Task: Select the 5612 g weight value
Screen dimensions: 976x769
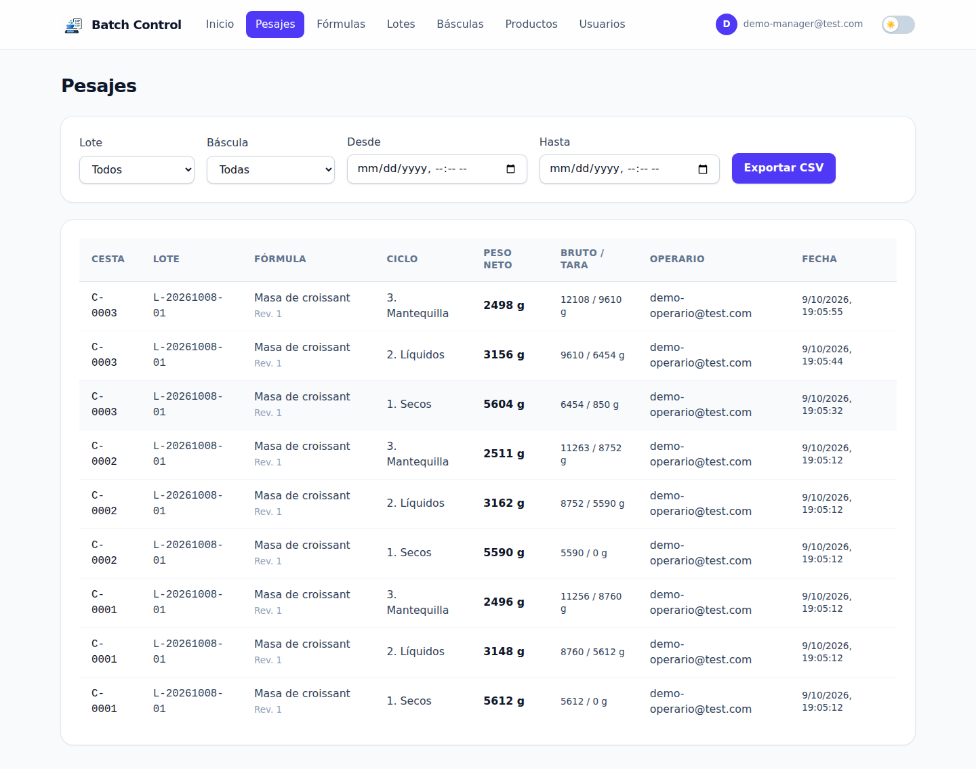Action: tap(504, 701)
